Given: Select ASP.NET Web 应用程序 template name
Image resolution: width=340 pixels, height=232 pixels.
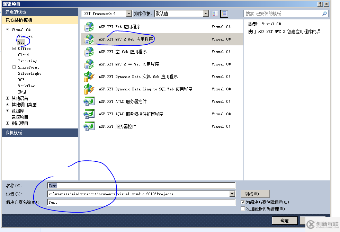Looking at the screenshot, I should click(120, 27).
